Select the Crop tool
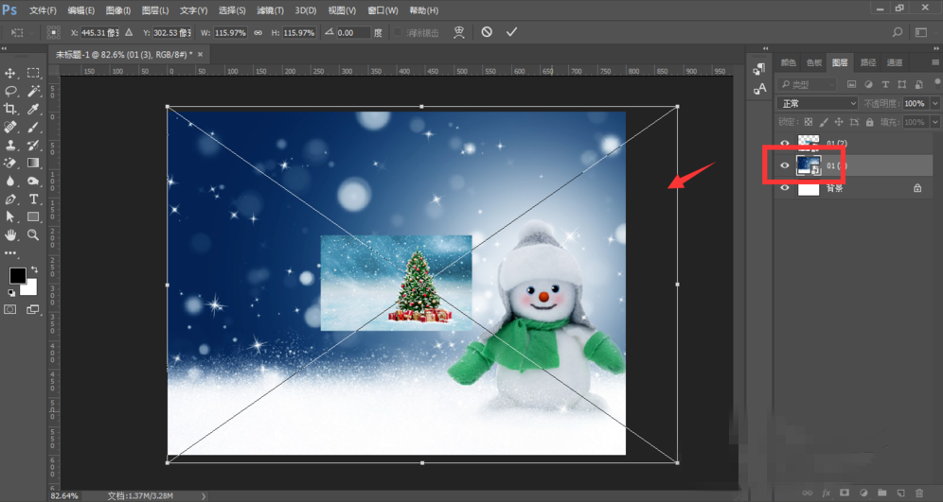The image size is (943, 502). [x=10, y=109]
